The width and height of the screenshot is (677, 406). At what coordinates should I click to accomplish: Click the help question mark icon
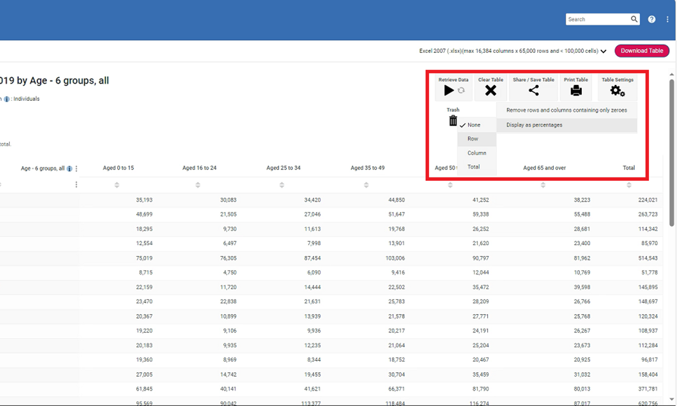click(x=651, y=19)
